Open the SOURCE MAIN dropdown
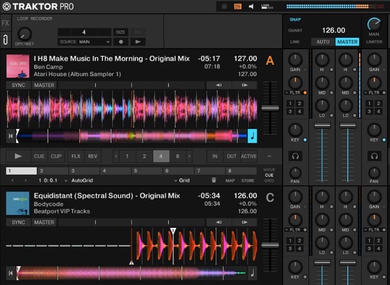Image resolution: width=390 pixels, height=285 pixels. pyautogui.click(x=85, y=42)
